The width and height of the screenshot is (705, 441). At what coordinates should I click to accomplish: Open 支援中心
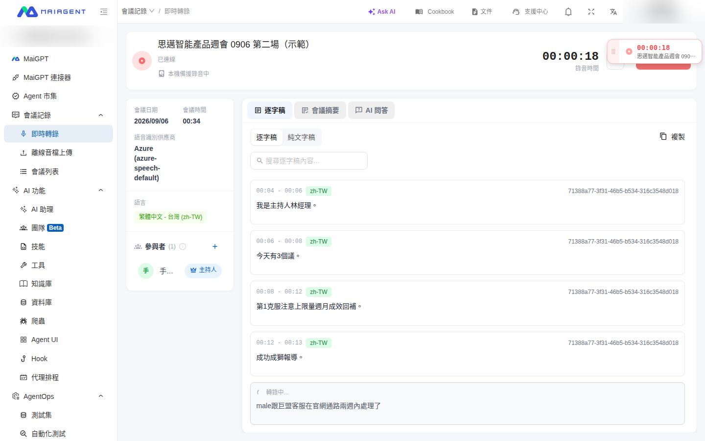click(530, 12)
